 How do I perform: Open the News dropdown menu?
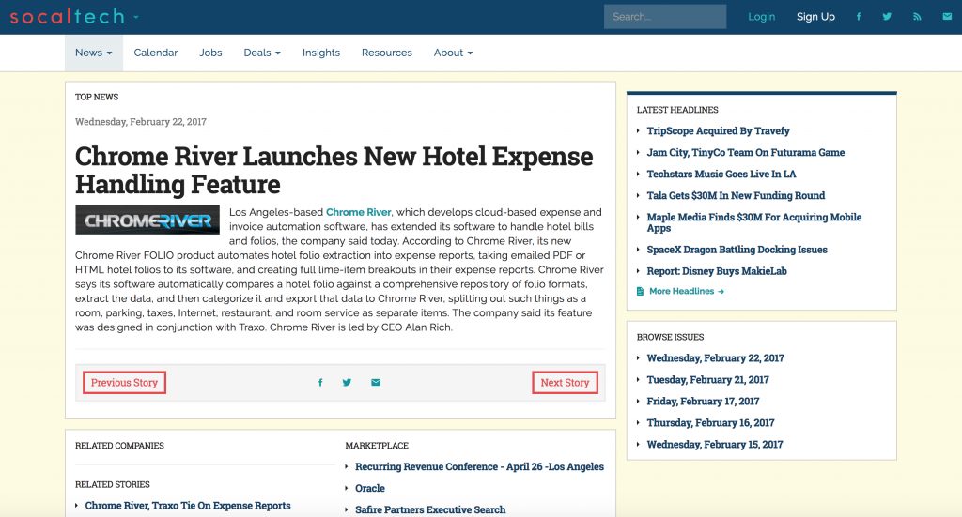tap(93, 53)
